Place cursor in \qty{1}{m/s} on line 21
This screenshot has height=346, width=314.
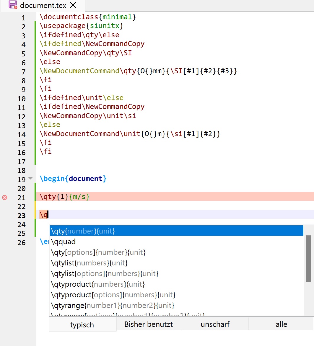click(65, 197)
